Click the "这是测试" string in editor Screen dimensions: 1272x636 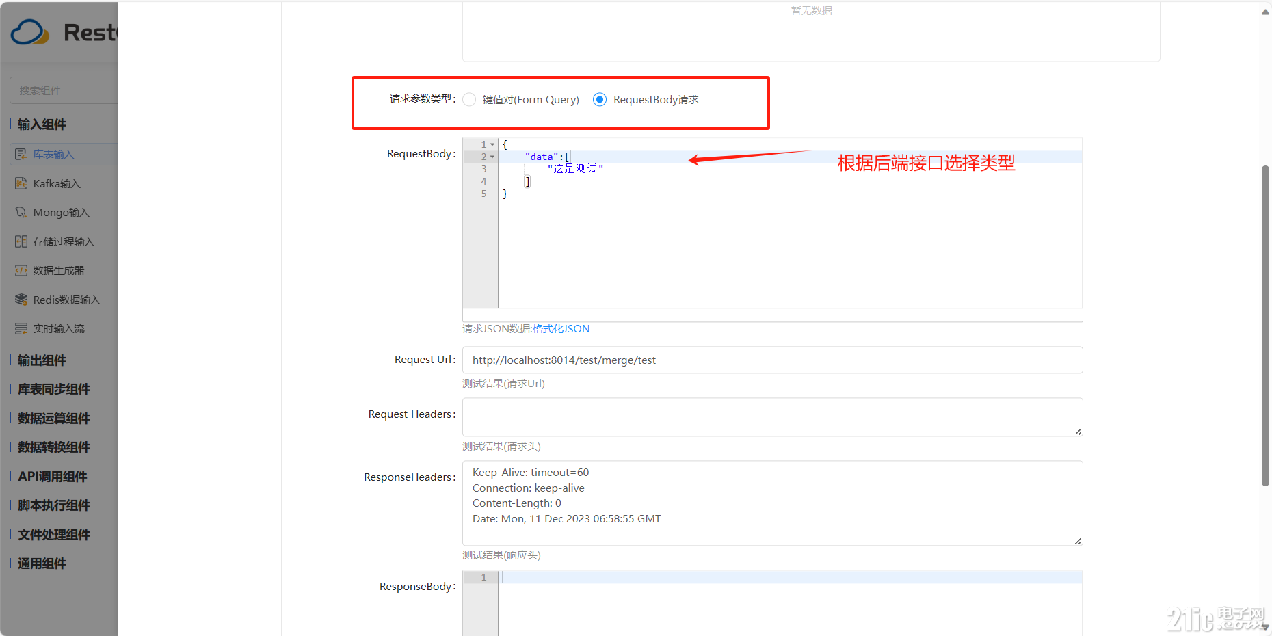(x=575, y=169)
